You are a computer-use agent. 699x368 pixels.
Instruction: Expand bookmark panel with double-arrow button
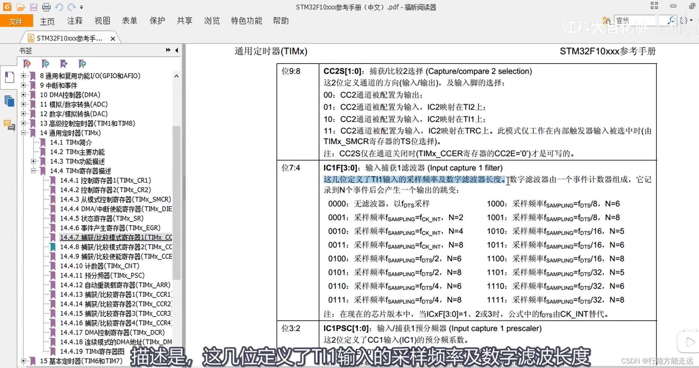168,50
